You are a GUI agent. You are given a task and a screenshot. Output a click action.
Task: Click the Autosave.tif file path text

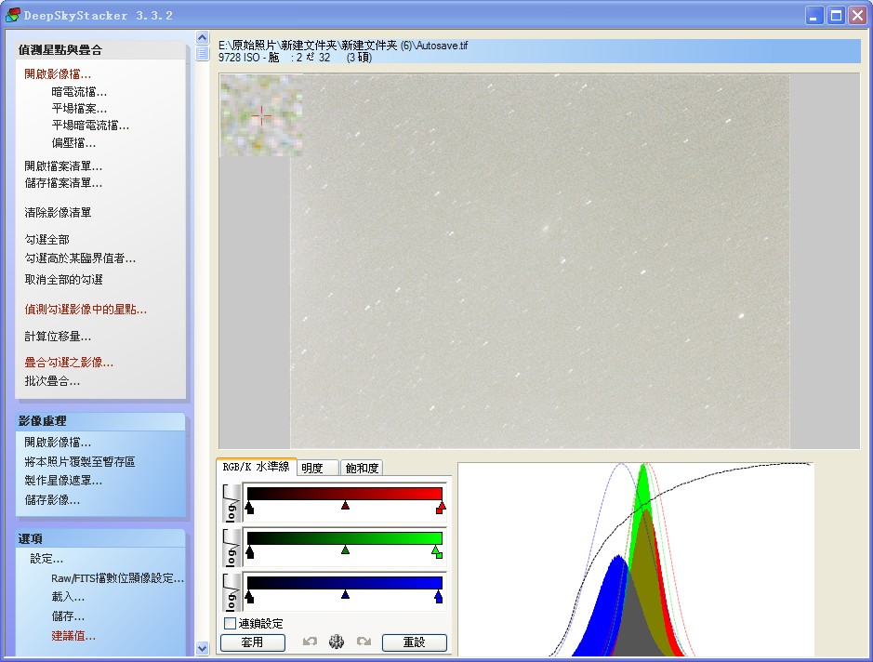point(343,46)
